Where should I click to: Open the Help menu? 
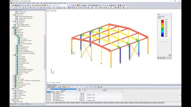[x=65, y=3]
